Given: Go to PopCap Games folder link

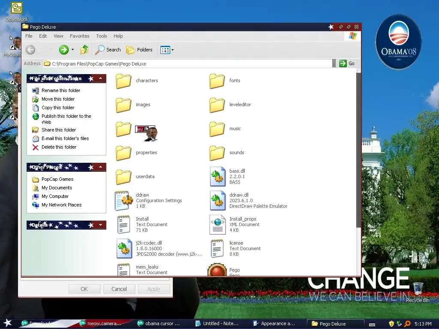Looking at the screenshot, I should tap(57, 179).
